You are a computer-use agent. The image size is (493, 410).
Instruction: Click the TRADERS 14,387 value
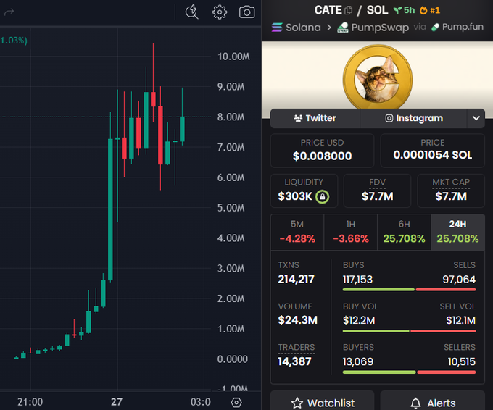(x=294, y=361)
